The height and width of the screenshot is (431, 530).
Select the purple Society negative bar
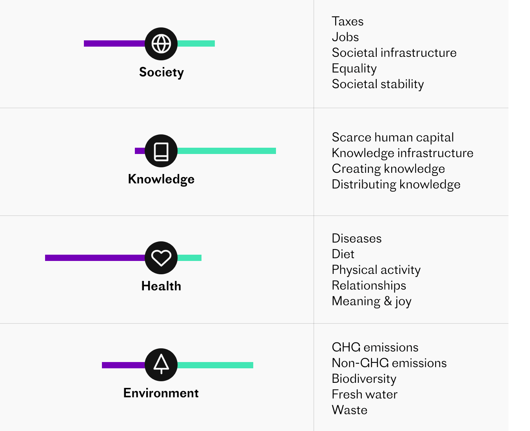tap(114, 43)
